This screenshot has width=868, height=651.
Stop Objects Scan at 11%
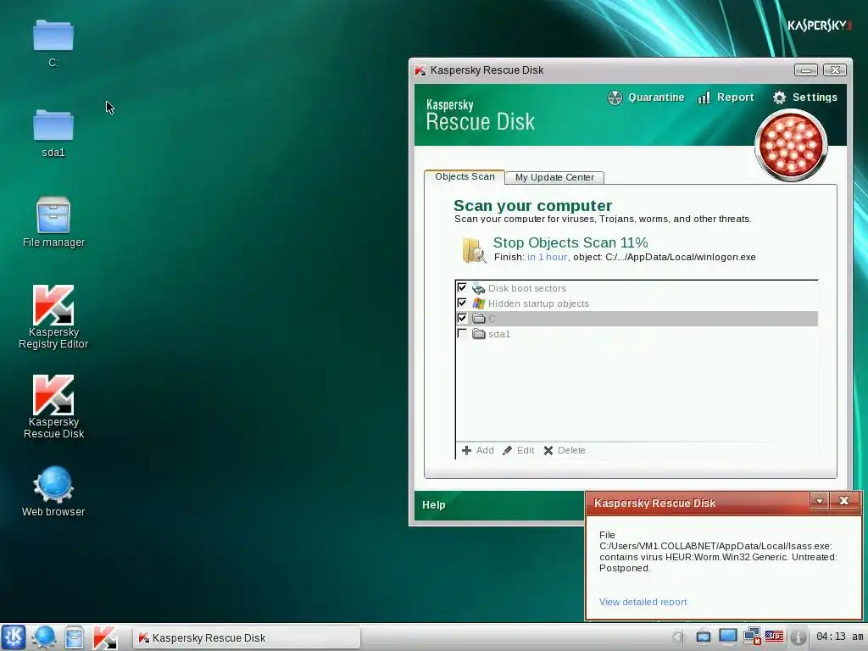[570, 242]
